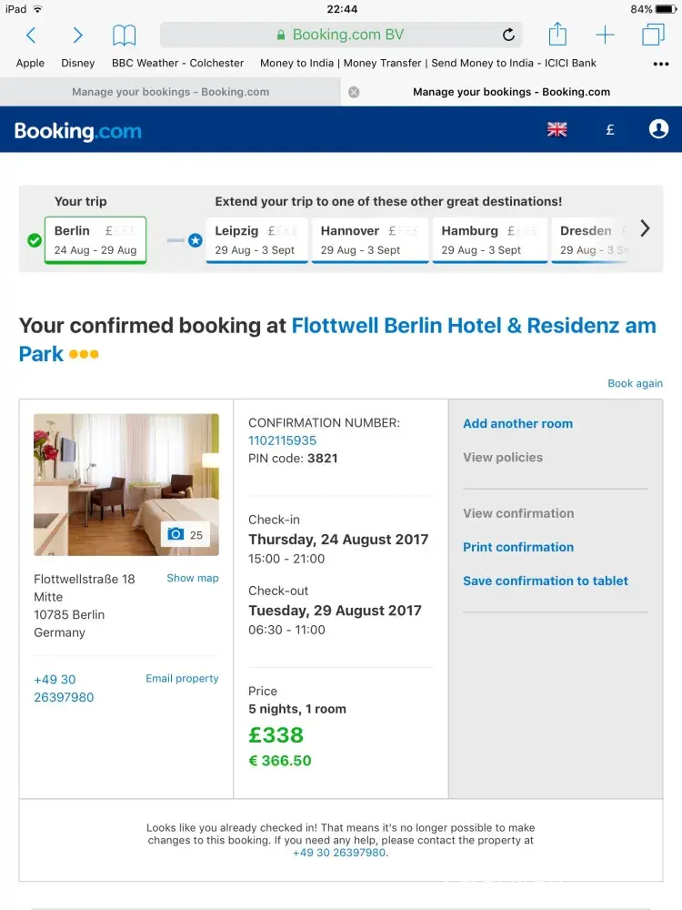Show all tabs overview icon
Image resolution: width=682 pixels, height=910 pixels.
point(653,35)
